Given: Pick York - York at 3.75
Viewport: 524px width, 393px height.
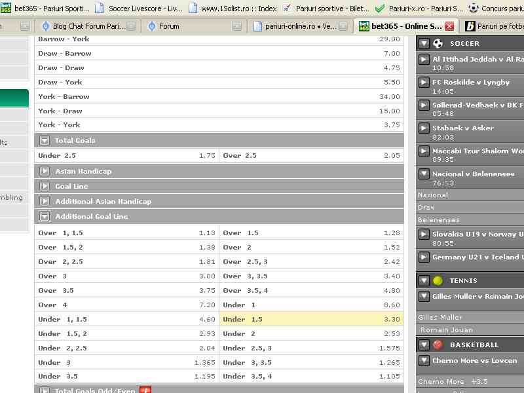Looking at the screenshot, I should [x=219, y=124].
